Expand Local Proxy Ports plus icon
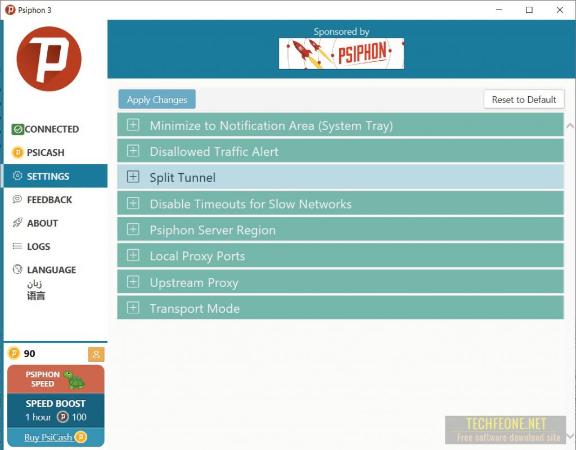This screenshot has height=450, width=576. coord(133,255)
